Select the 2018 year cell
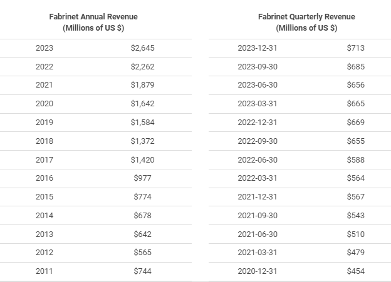 (x=44, y=141)
